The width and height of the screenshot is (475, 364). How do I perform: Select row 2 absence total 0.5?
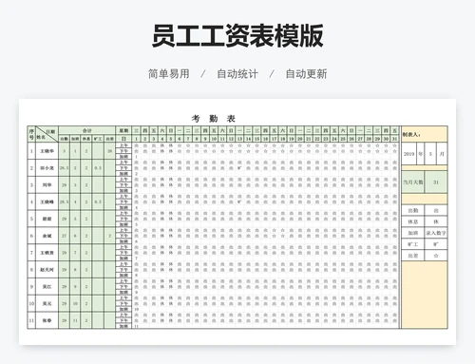(98, 168)
